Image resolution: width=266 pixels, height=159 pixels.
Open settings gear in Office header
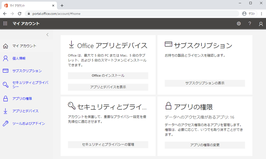pos(239,24)
